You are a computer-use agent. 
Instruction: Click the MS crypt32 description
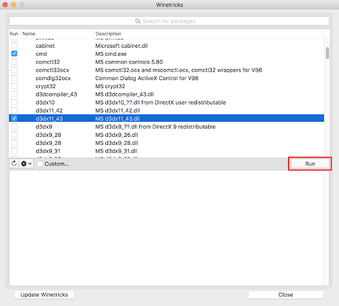pyautogui.click(x=110, y=86)
